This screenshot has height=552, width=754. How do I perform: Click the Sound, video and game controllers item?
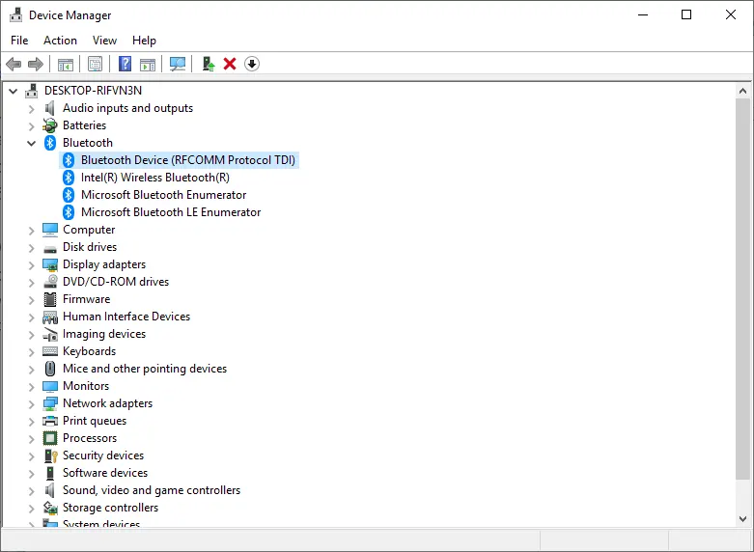[151, 490]
